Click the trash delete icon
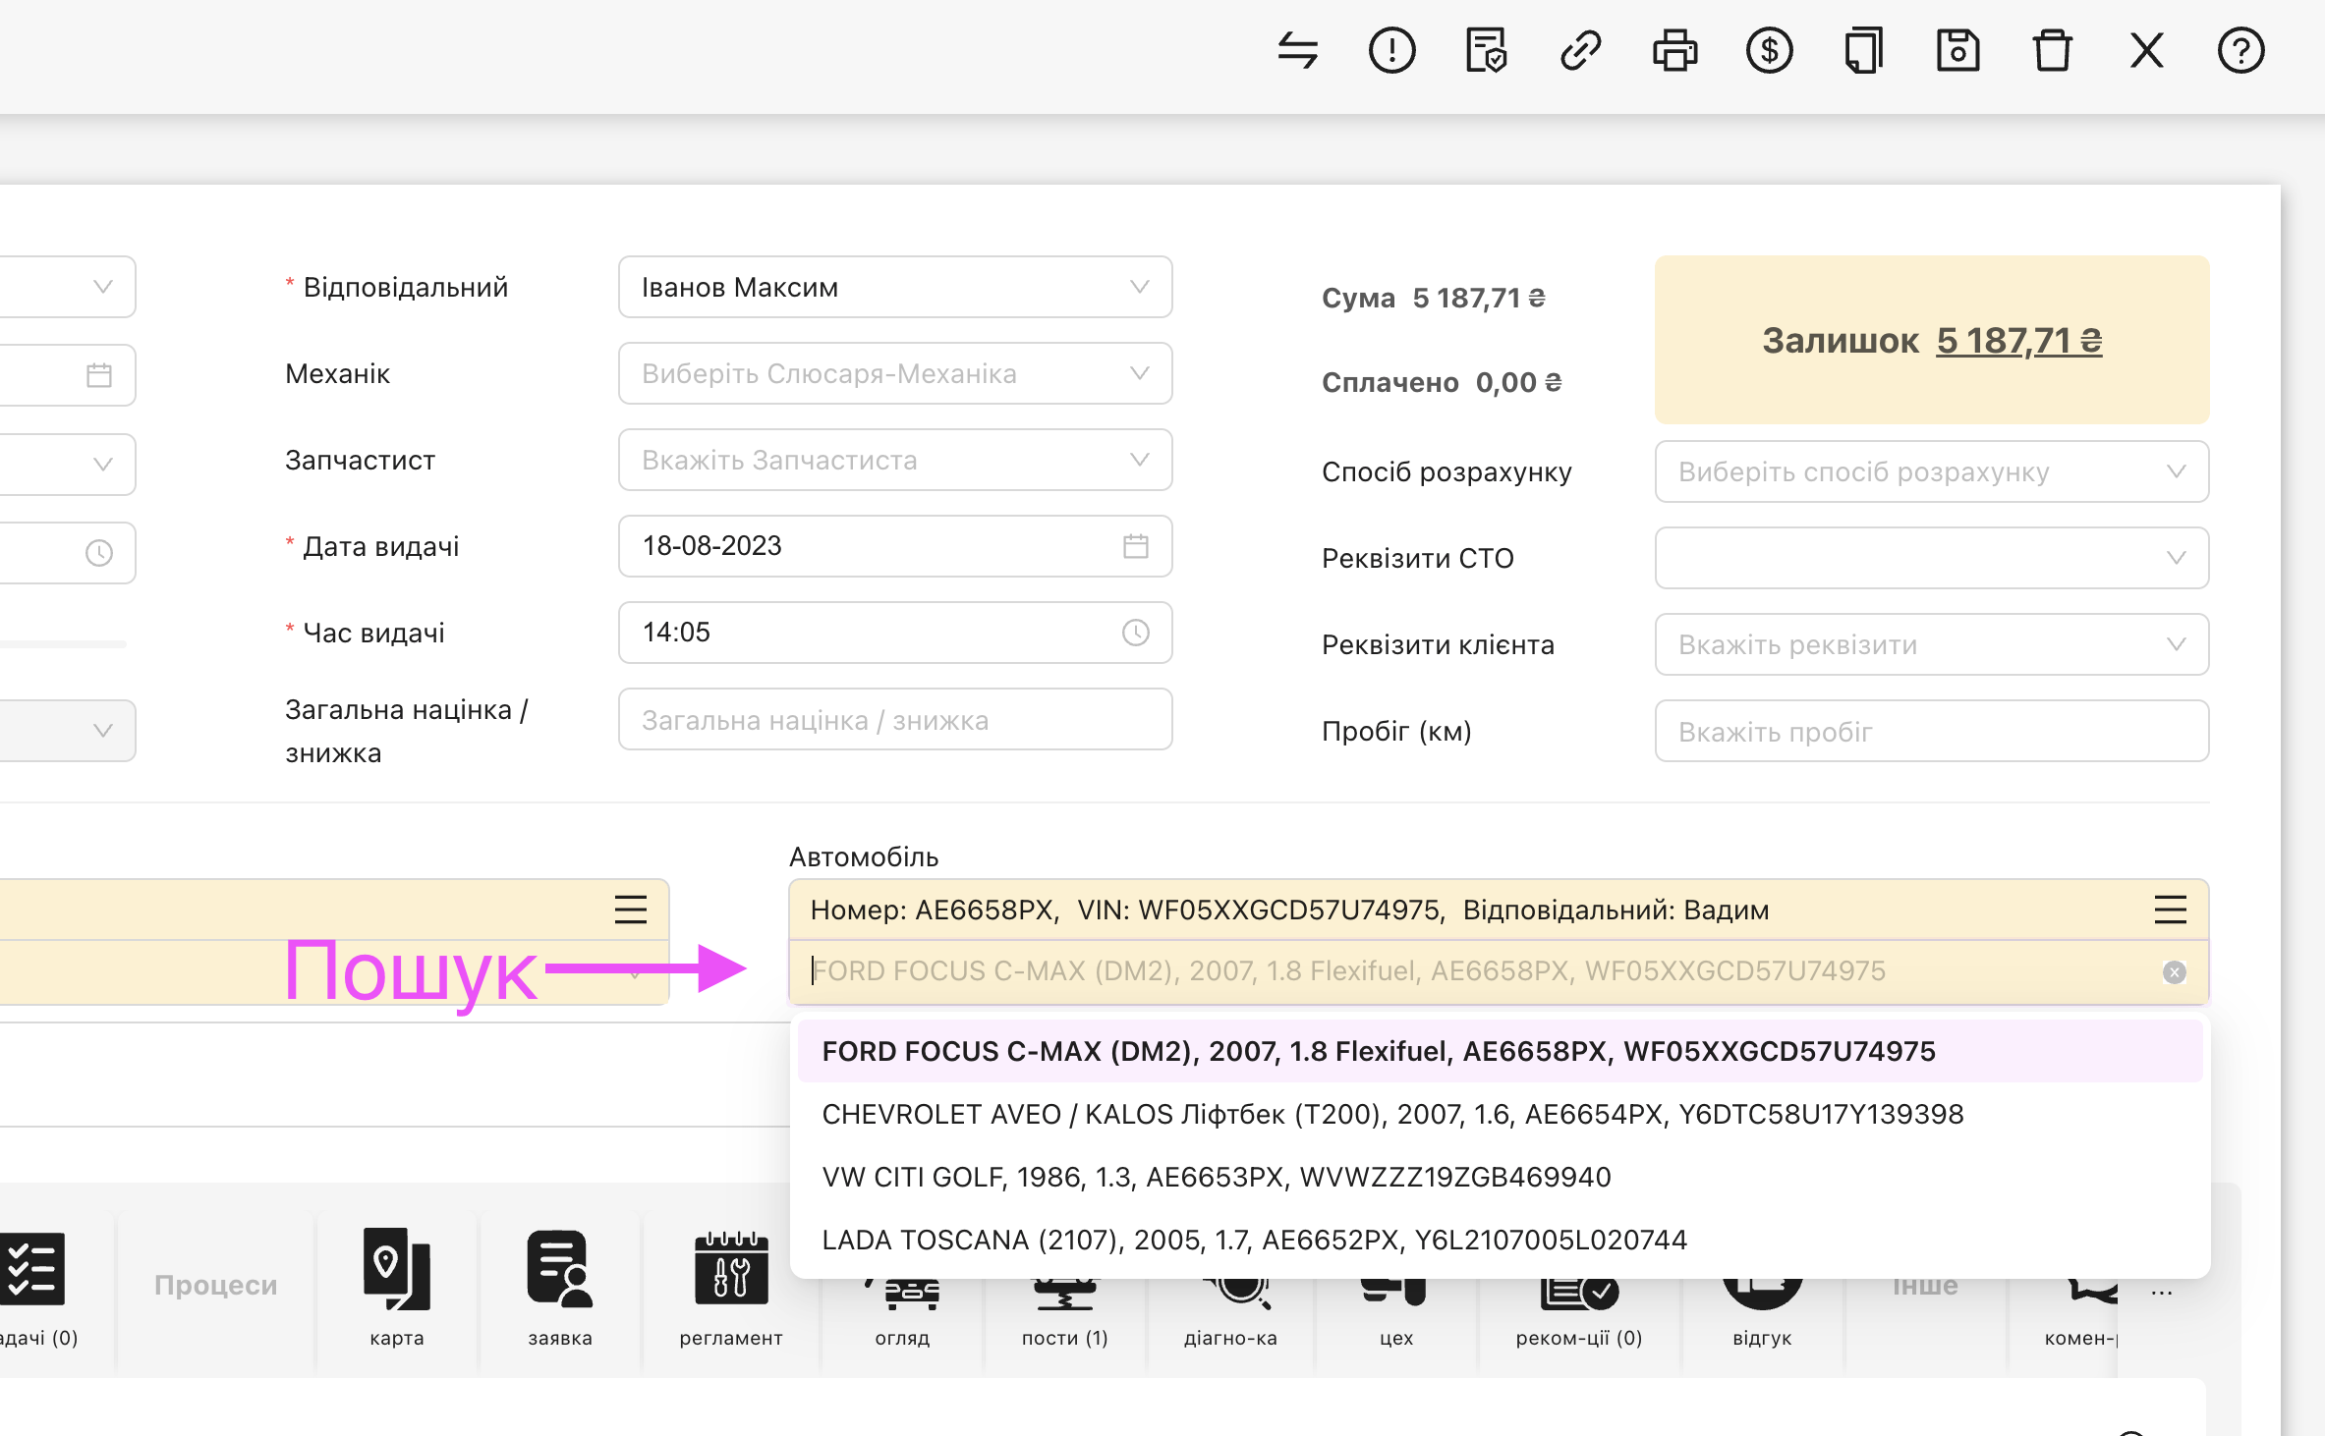The image size is (2325, 1436). (2052, 51)
